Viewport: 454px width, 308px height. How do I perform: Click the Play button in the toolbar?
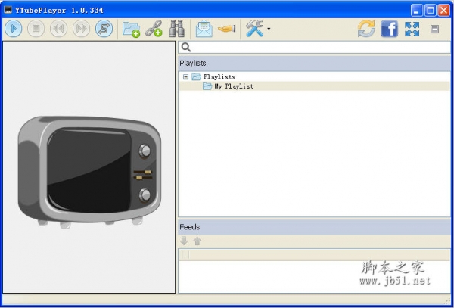[14, 28]
